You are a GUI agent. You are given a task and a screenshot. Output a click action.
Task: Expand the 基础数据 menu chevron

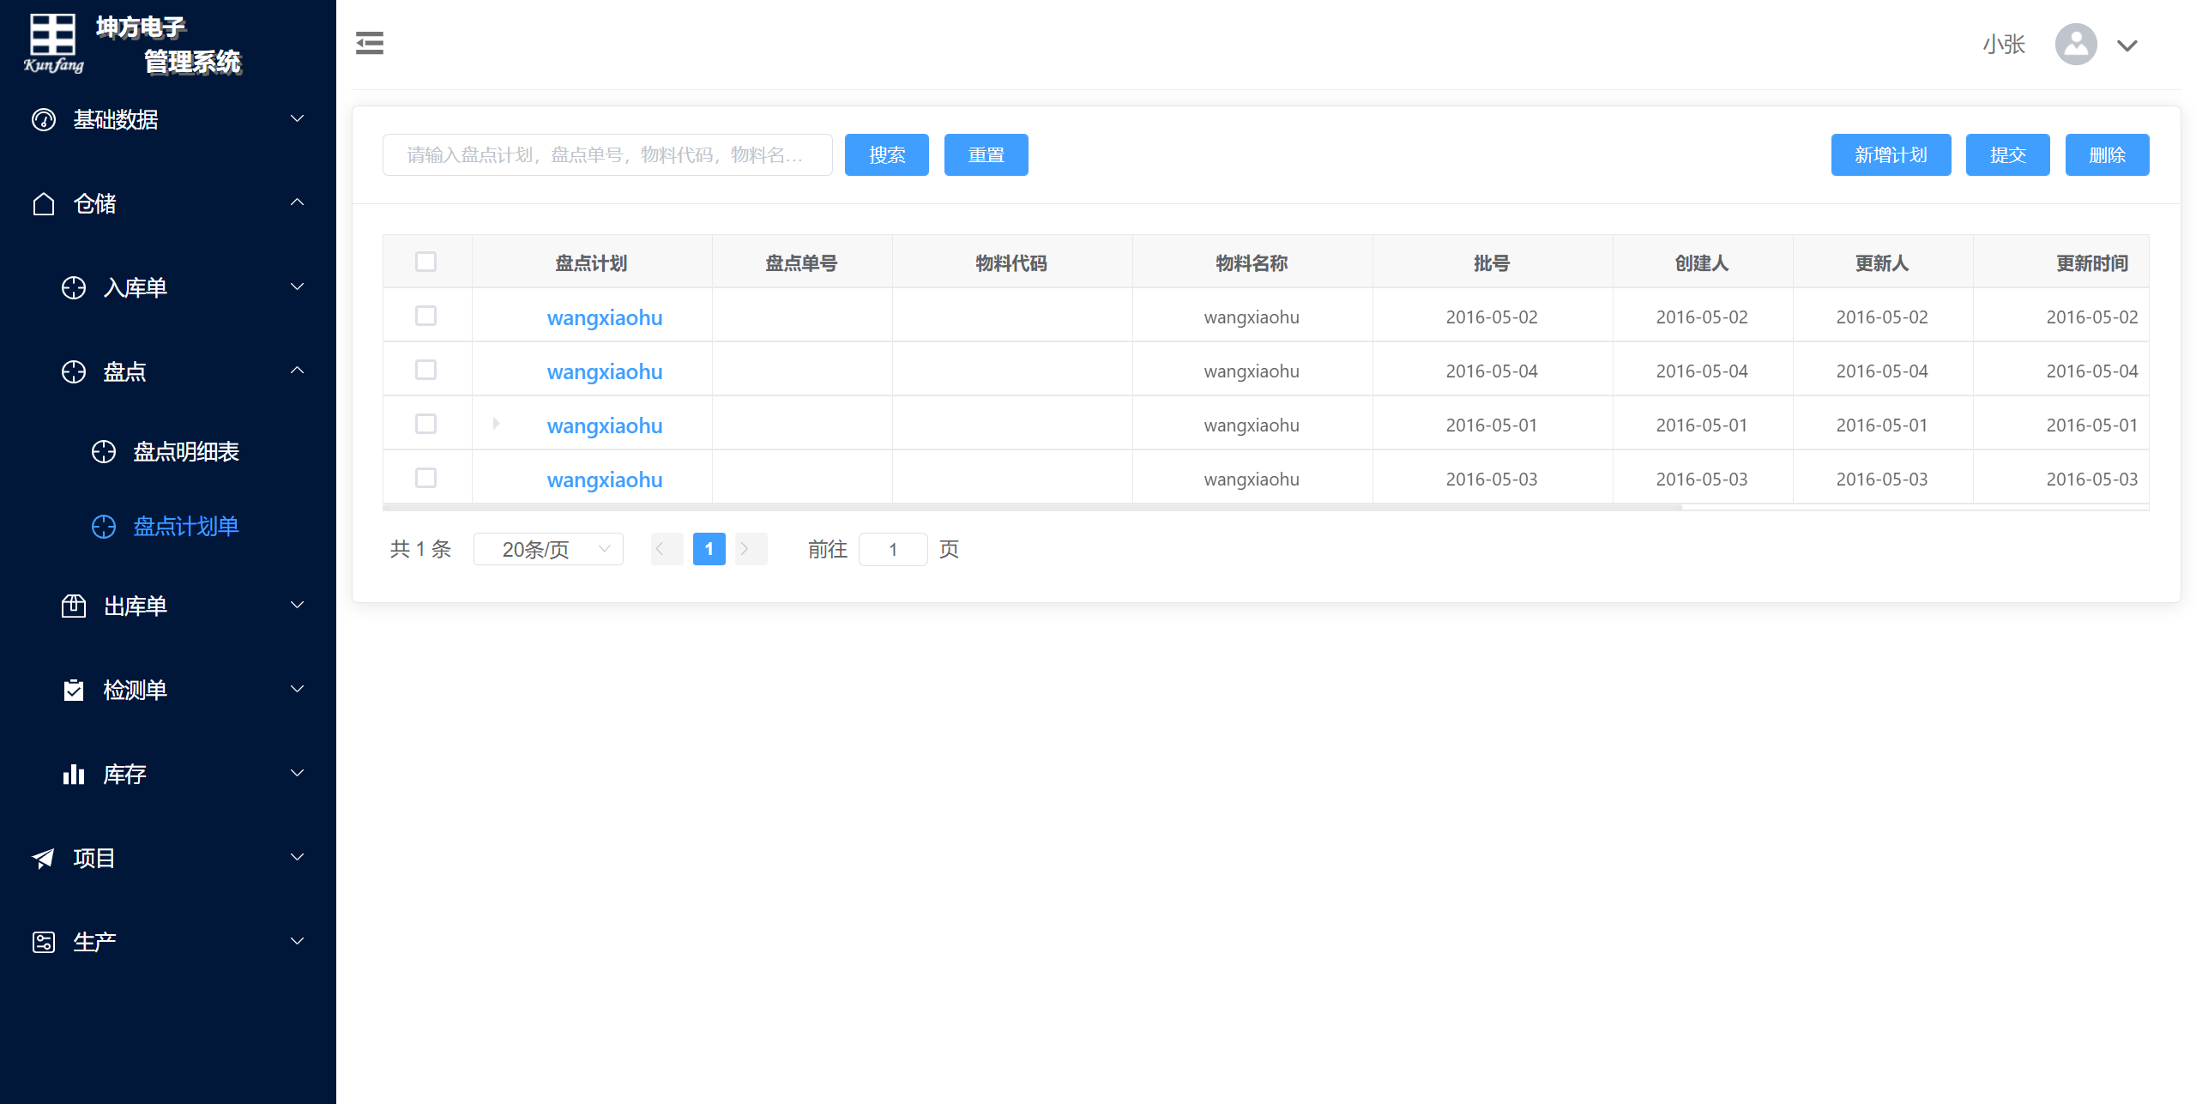298,118
